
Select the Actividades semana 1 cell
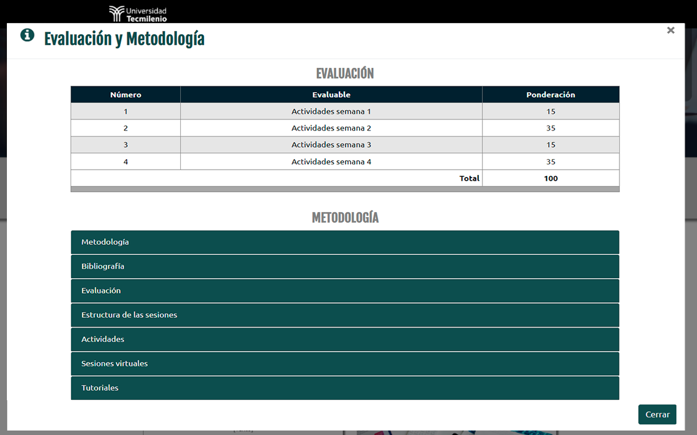(x=331, y=112)
